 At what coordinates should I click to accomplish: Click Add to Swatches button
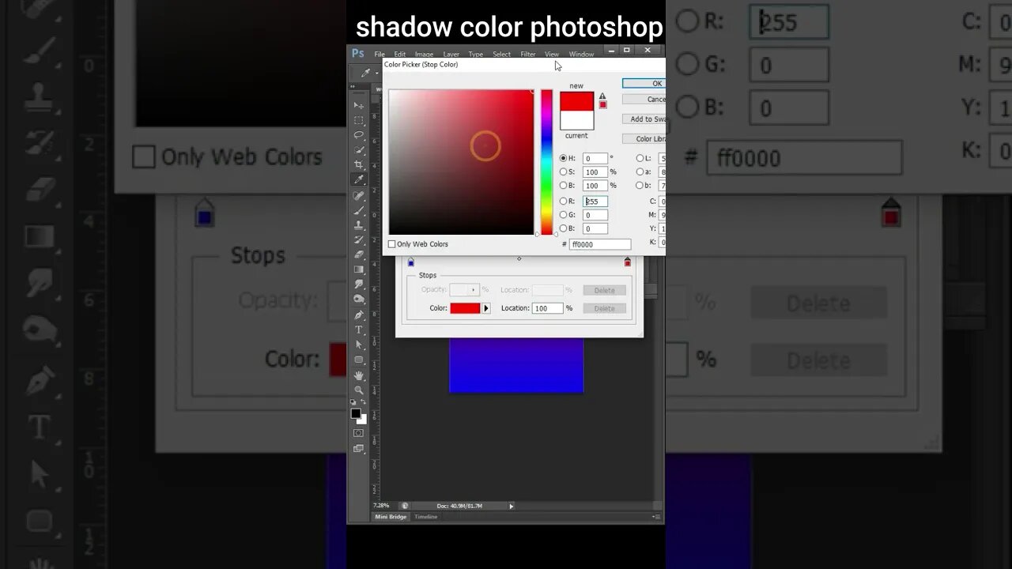coord(644,119)
